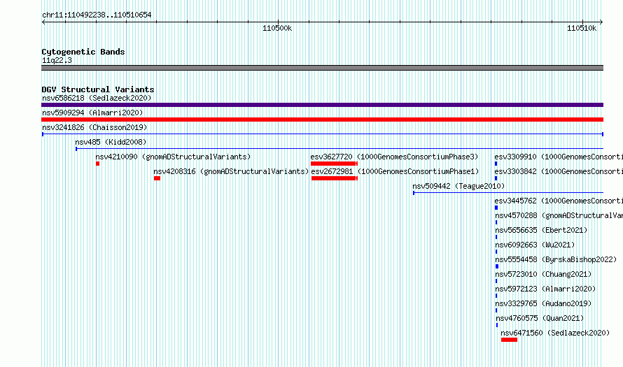Viewport: 623px width, 367px height.
Task: Click the esv3303842 variant label
Action: [x=559, y=171]
